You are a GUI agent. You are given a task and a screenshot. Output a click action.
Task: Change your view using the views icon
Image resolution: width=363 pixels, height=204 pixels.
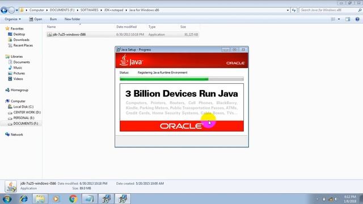[x=333, y=19]
